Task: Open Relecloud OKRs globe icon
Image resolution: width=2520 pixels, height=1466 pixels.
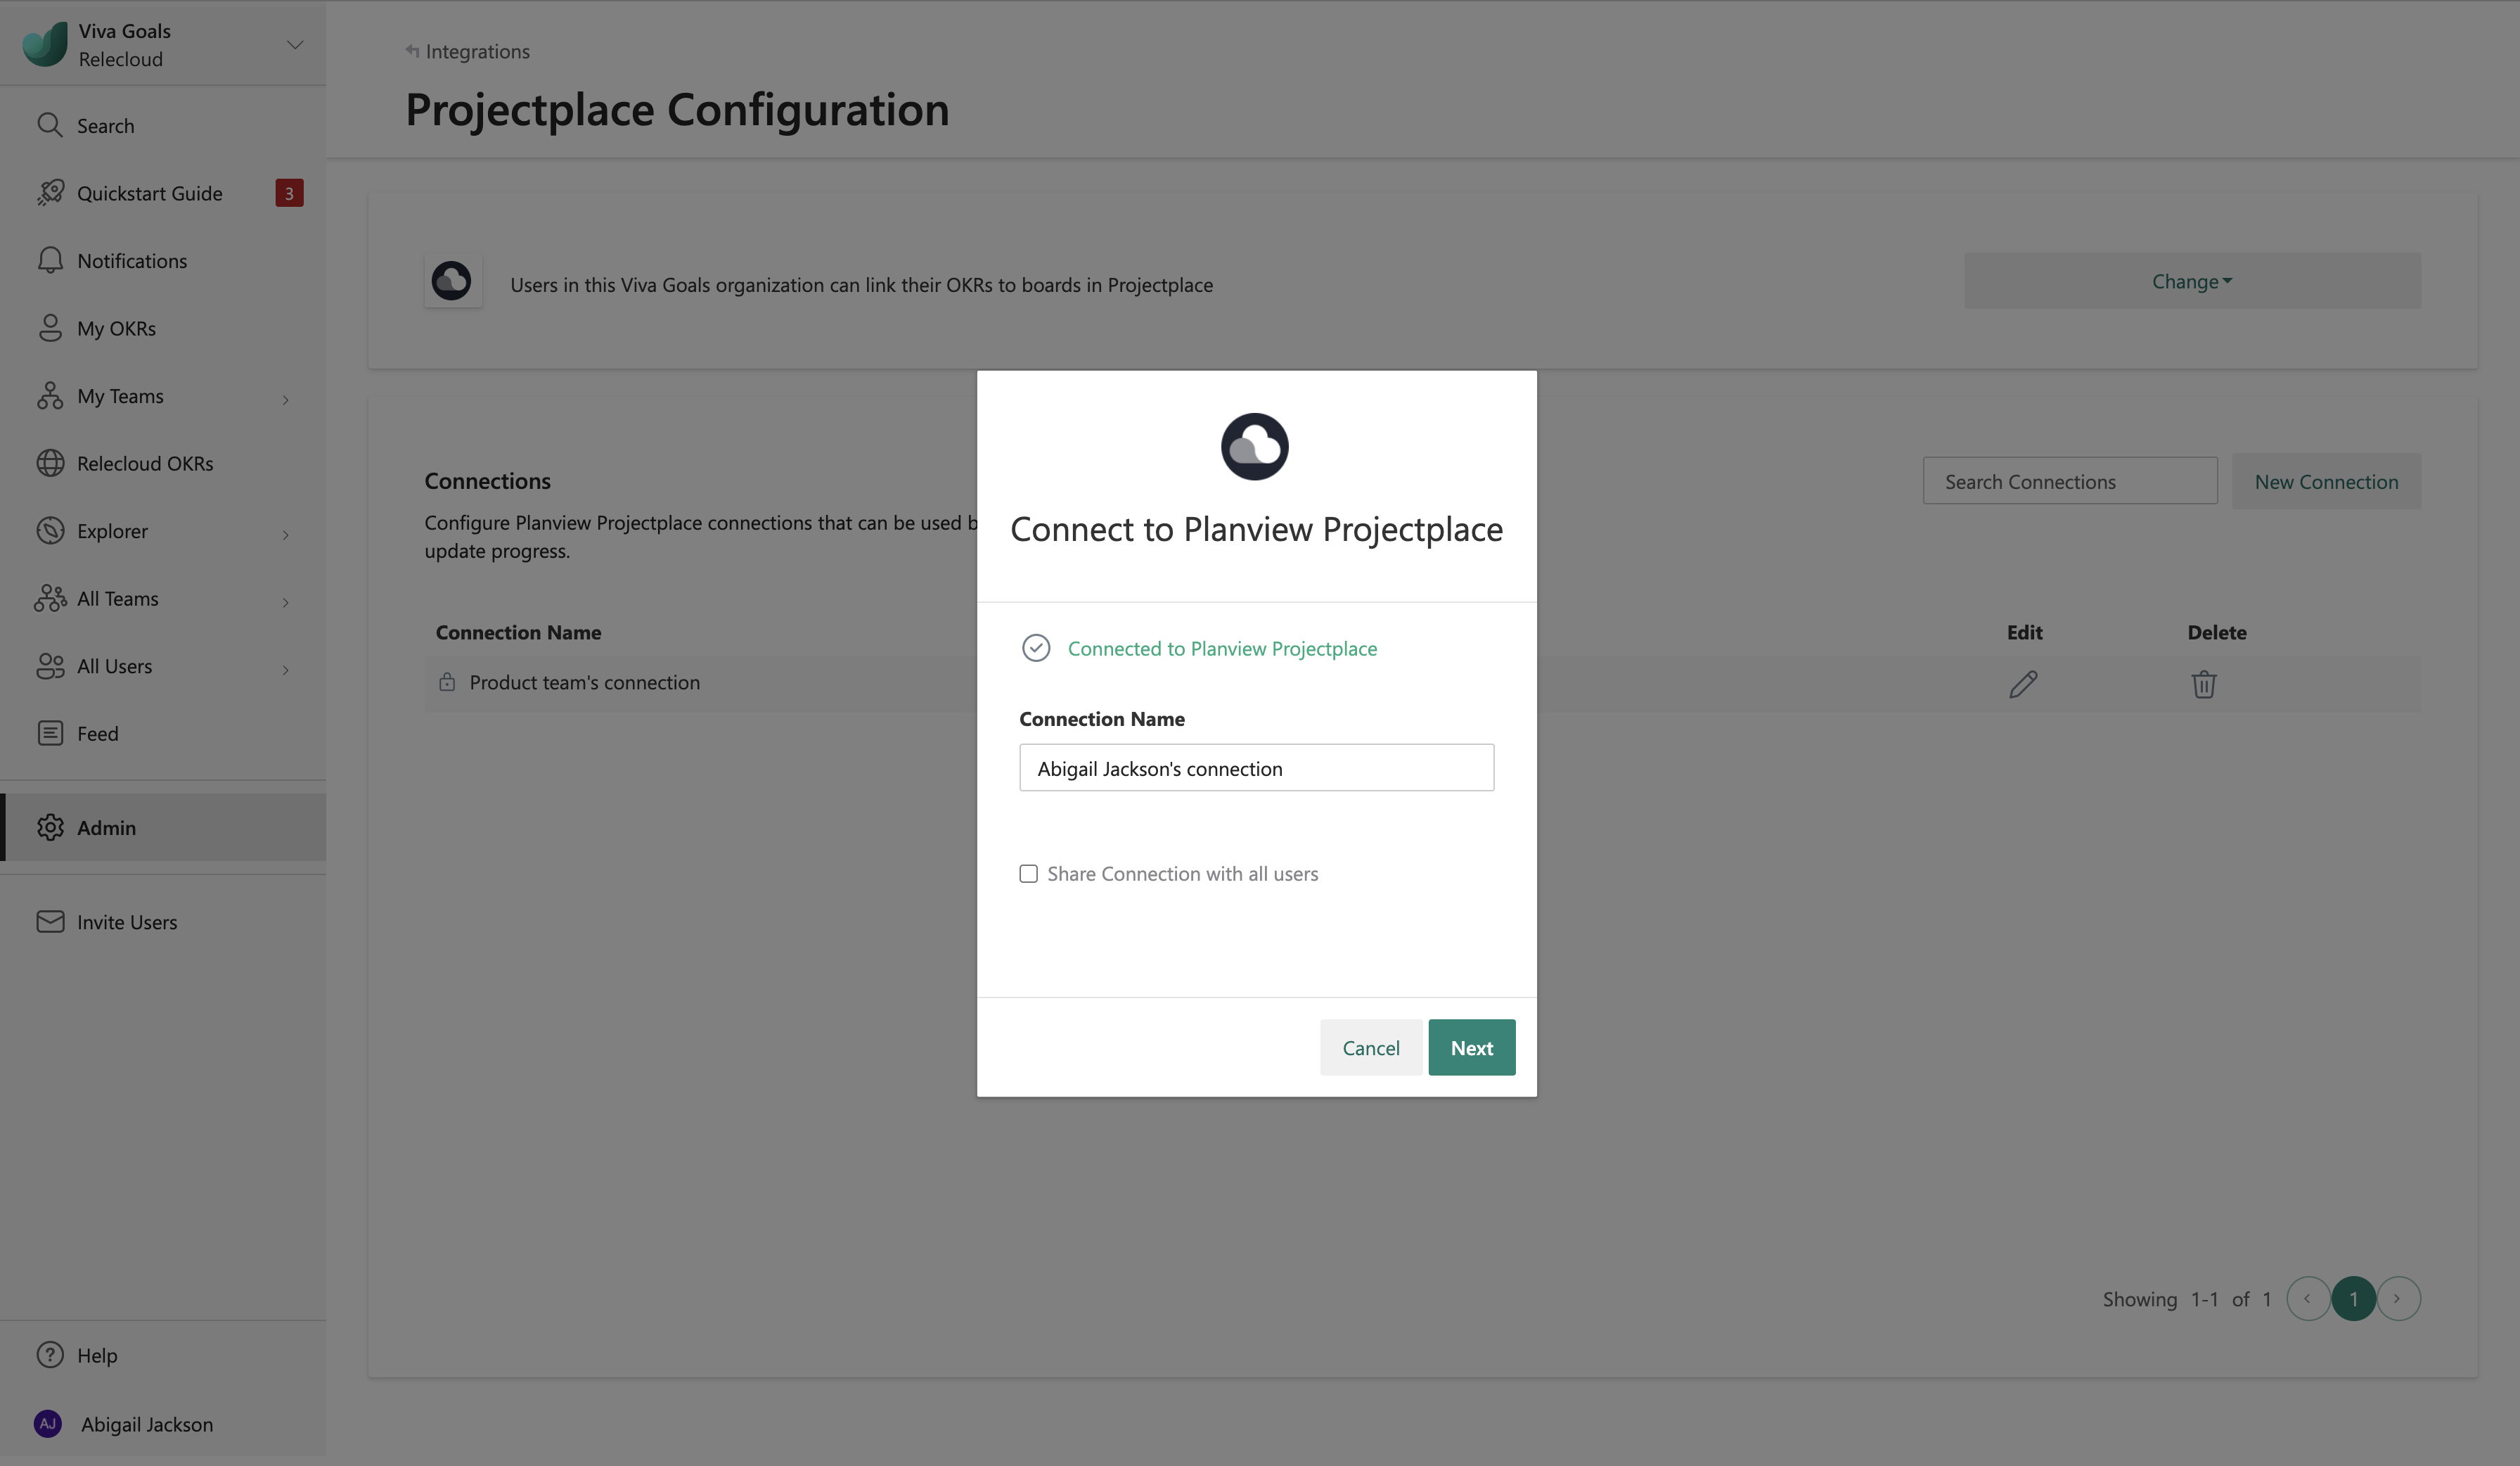Action: [x=50, y=464]
